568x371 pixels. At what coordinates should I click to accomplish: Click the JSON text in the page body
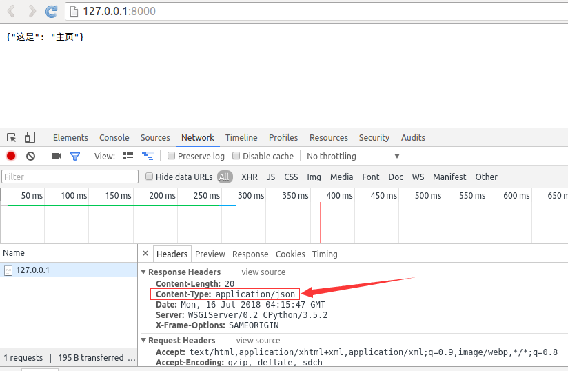click(45, 37)
